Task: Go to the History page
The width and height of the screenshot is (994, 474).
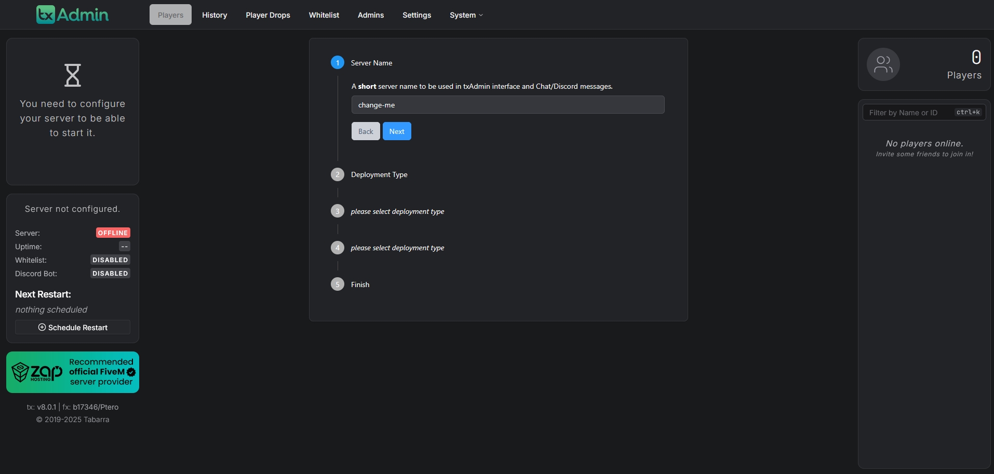Action: (214, 15)
